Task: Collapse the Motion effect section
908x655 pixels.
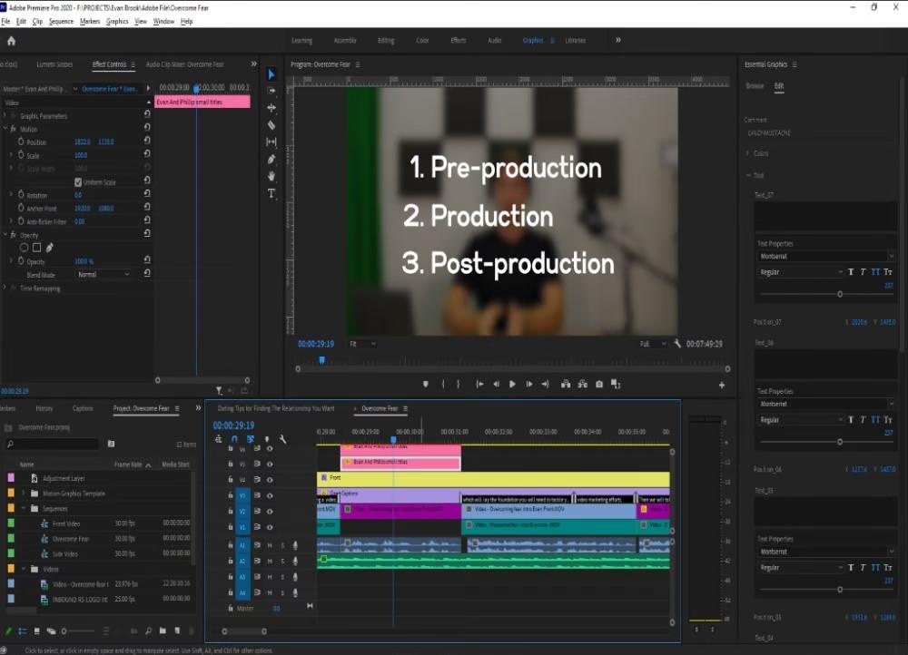Action: [5, 129]
